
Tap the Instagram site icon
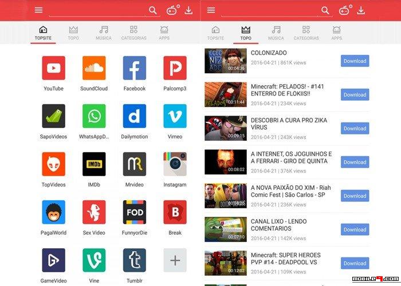pos(175,164)
